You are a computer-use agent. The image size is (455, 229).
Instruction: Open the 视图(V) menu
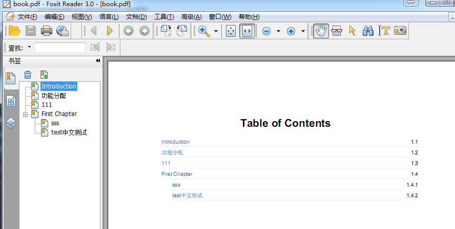(x=82, y=17)
